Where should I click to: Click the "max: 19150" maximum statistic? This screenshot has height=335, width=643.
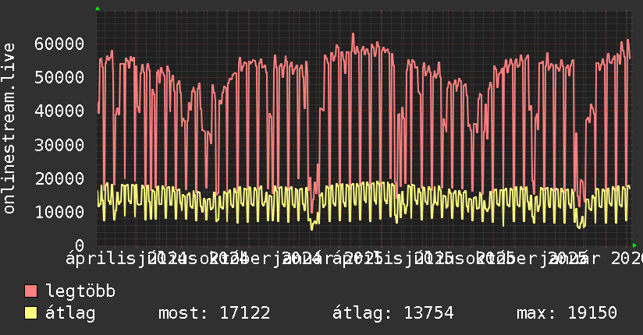click(x=567, y=313)
